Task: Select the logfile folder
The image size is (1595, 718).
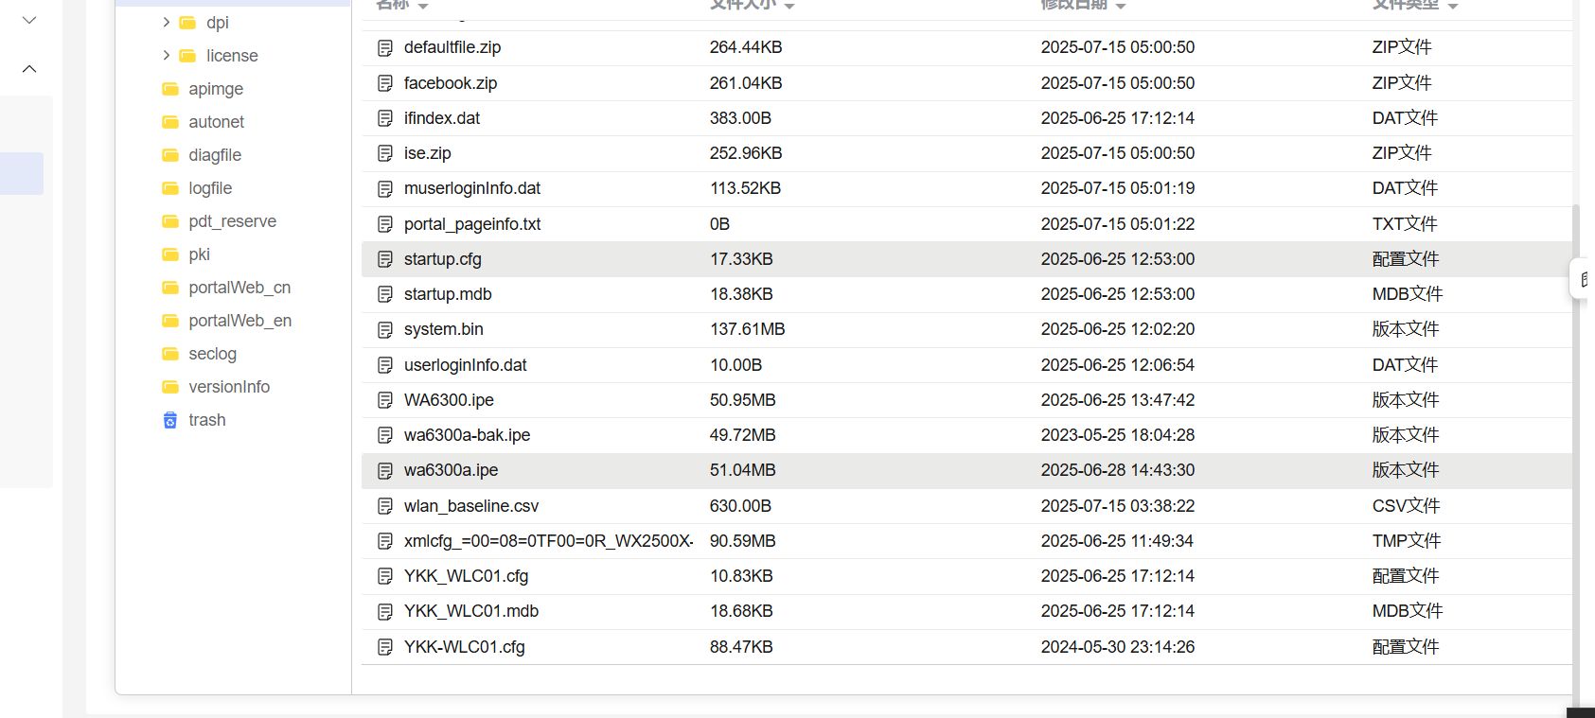Action: coord(210,188)
